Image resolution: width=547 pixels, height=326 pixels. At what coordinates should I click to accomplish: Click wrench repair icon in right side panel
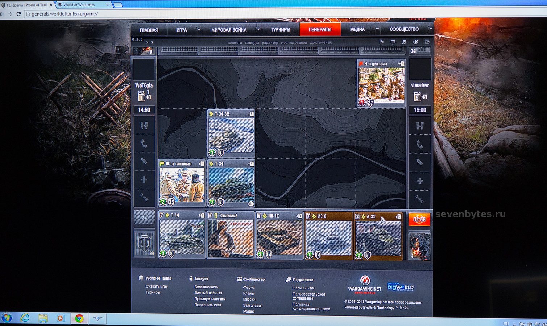click(419, 199)
